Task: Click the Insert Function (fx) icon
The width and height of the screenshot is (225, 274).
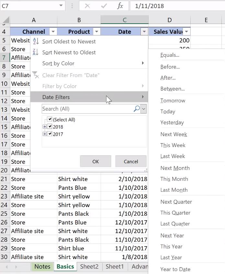Action: (120, 6)
